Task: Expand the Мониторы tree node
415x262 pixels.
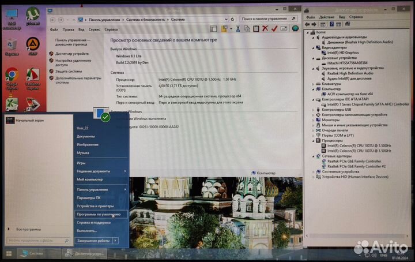Action: point(313,120)
